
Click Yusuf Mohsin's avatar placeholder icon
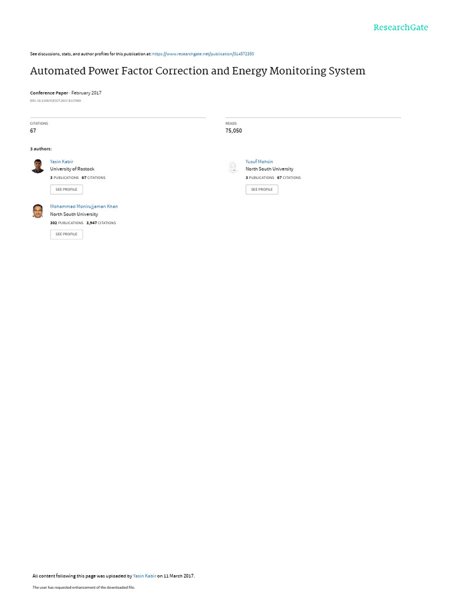(x=233, y=167)
